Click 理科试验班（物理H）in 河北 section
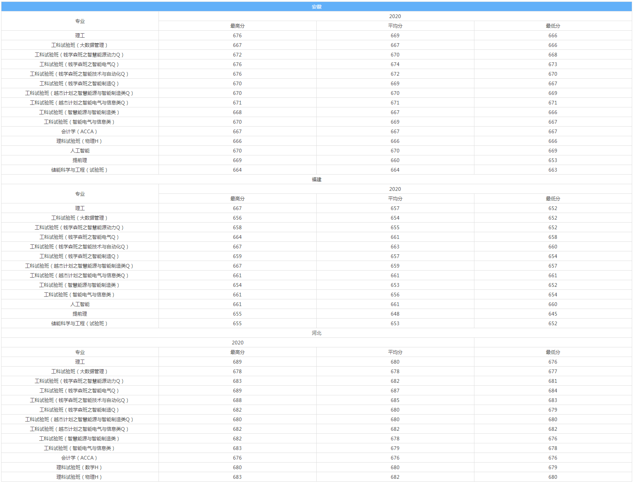 click(x=79, y=477)
